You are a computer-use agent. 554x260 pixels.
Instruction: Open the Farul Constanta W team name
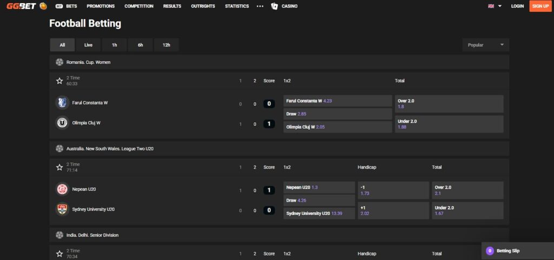(x=90, y=103)
